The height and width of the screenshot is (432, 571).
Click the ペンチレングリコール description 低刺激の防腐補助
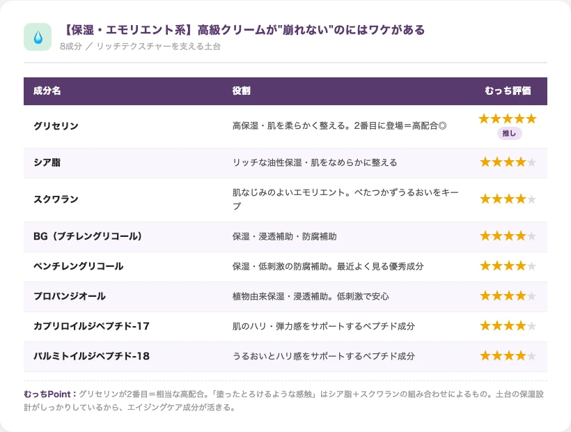click(x=328, y=266)
